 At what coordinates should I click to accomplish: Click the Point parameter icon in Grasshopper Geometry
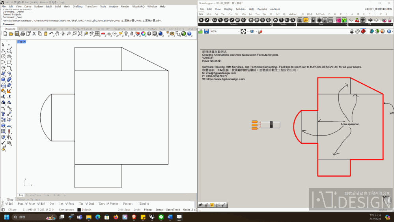(201, 20)
